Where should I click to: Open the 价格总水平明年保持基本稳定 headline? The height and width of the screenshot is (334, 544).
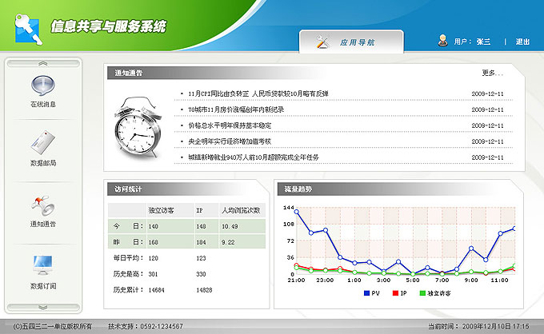(230, 125)
